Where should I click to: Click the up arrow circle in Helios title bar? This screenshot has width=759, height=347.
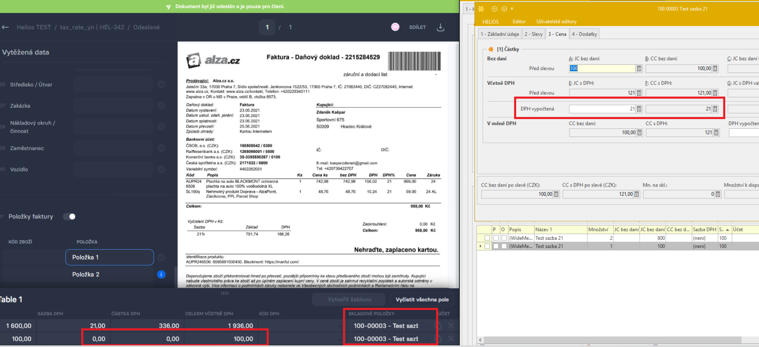tap(495, 9)
